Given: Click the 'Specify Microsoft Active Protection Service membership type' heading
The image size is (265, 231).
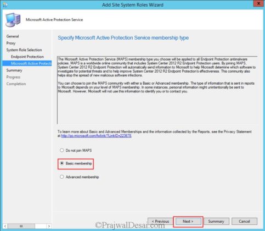Looking at the screenshot, I should point(123,38).
